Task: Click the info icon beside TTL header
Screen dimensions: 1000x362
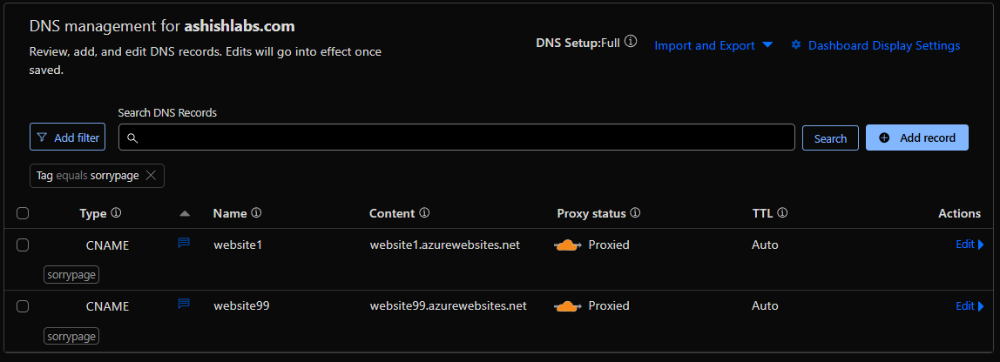Action: tap(782, 213)
